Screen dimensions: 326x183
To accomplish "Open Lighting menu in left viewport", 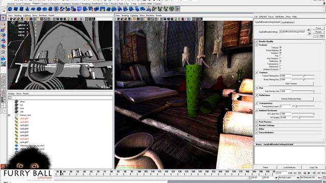I will 26,15.
